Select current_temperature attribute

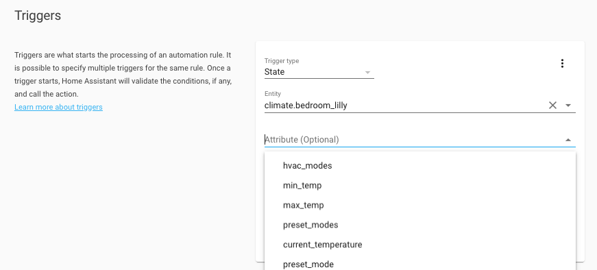420,245
